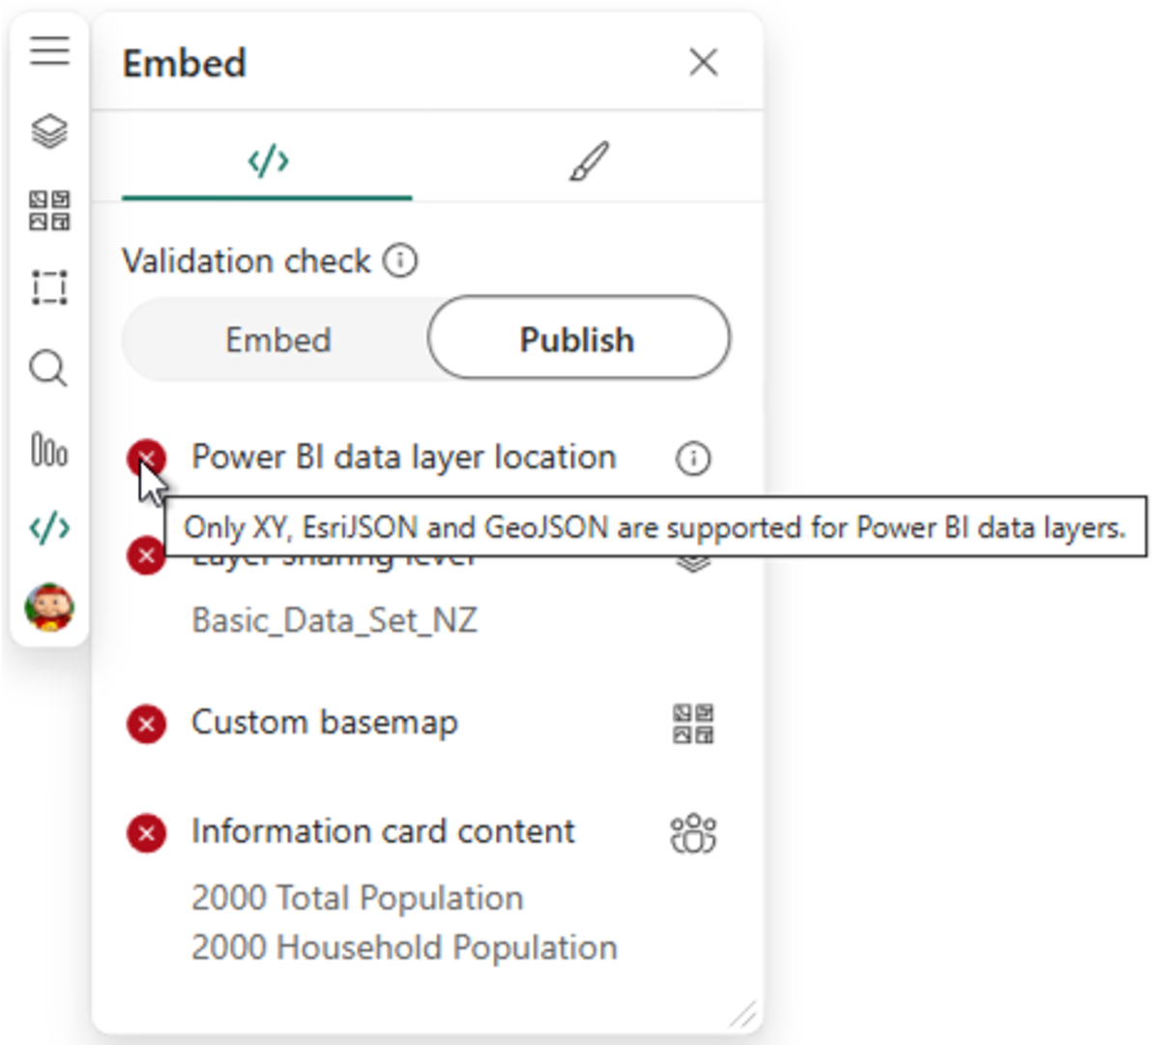This screenshot has height=1045, width=1164.
Task: Click the Embed code icon in sidebar
Action: pyautogui.click(x=49, y=528)
